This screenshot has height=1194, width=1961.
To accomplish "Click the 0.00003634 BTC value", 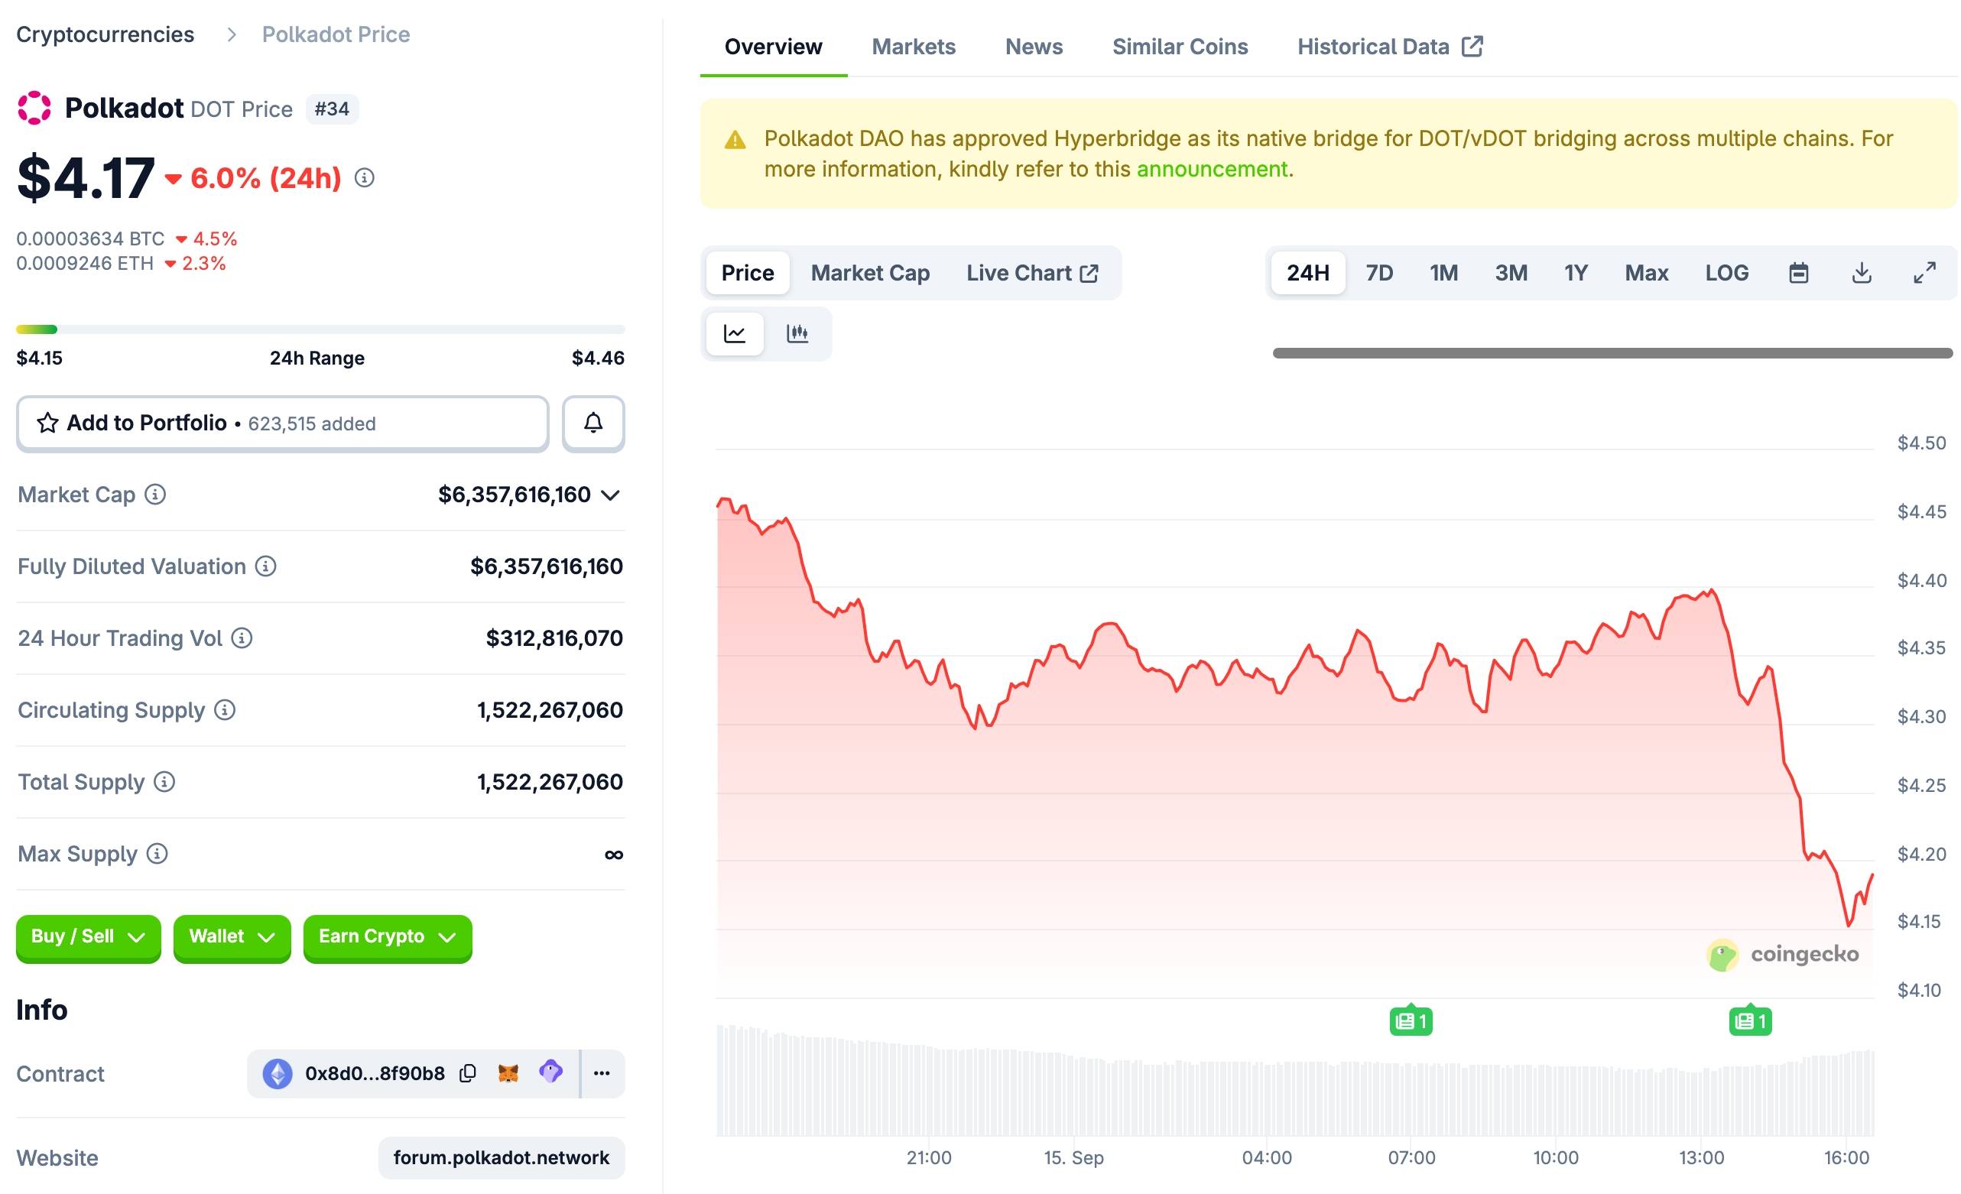I will (x=90, y=238).
